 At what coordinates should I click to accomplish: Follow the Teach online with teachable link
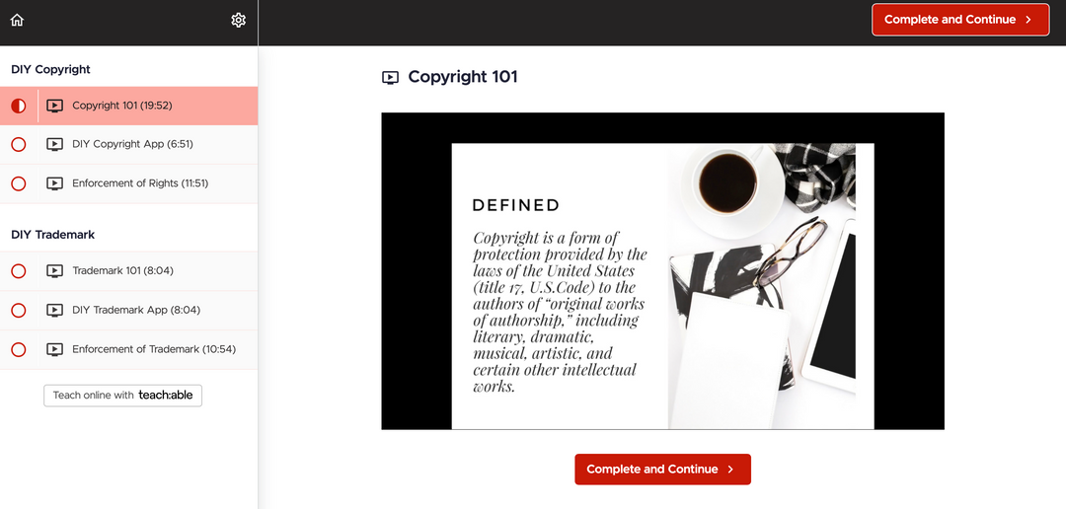click(122, 396)
